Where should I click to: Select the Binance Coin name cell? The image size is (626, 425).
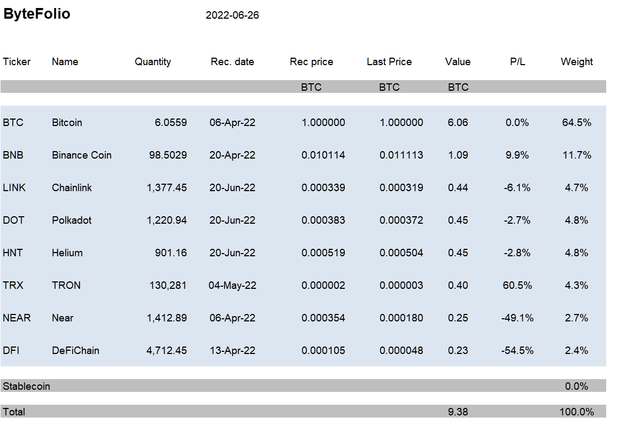82,155
